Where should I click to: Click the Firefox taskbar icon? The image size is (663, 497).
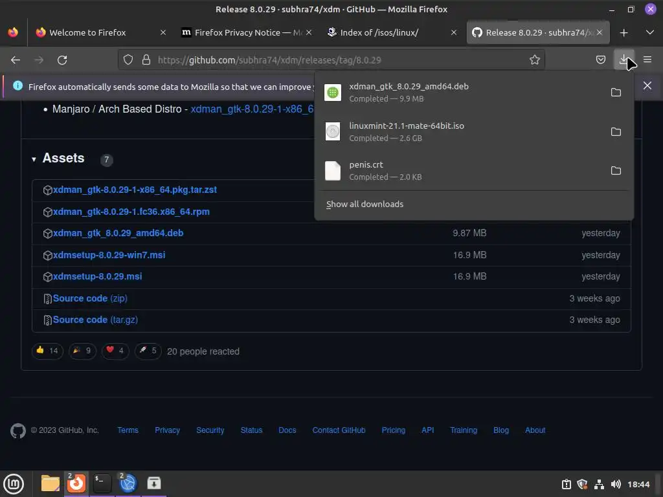(76, 483)
